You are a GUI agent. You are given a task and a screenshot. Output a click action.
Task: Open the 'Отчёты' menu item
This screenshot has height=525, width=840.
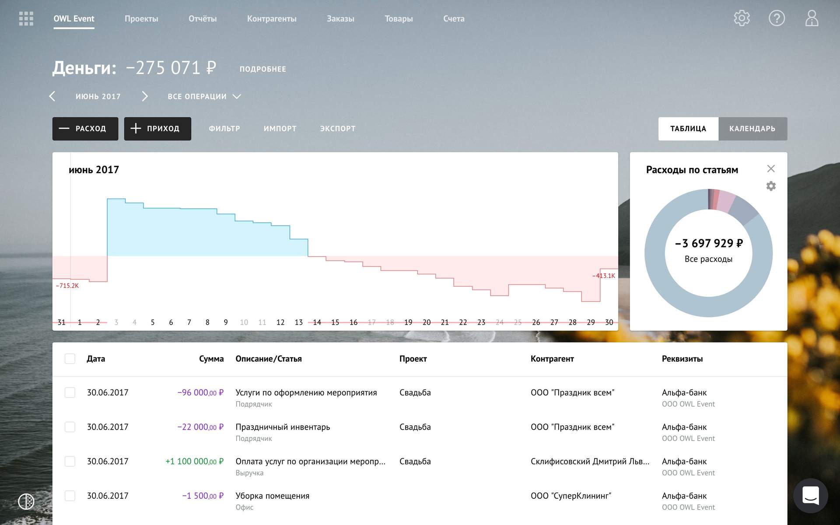pyautogui.click(x=203, y=19)
